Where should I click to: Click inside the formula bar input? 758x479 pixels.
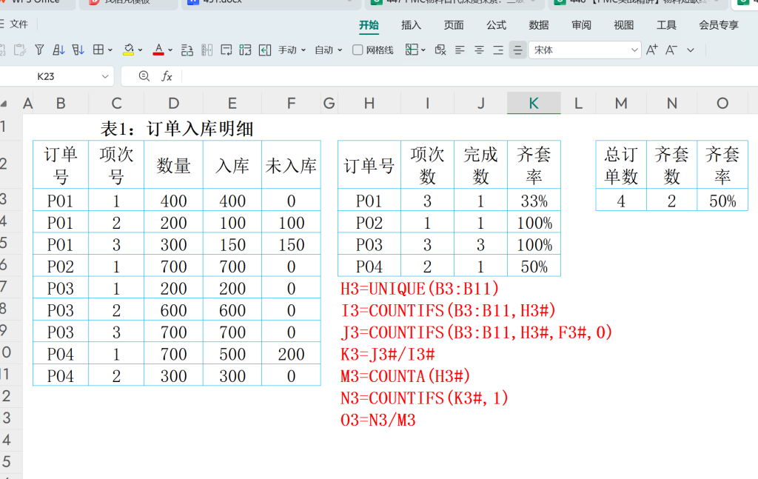tap(469, 76)
